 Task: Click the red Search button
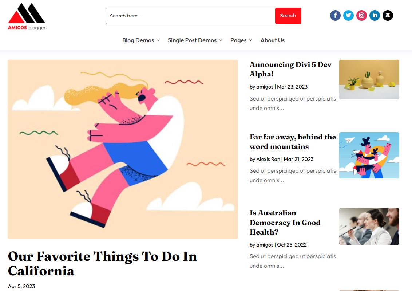[288, 16]
